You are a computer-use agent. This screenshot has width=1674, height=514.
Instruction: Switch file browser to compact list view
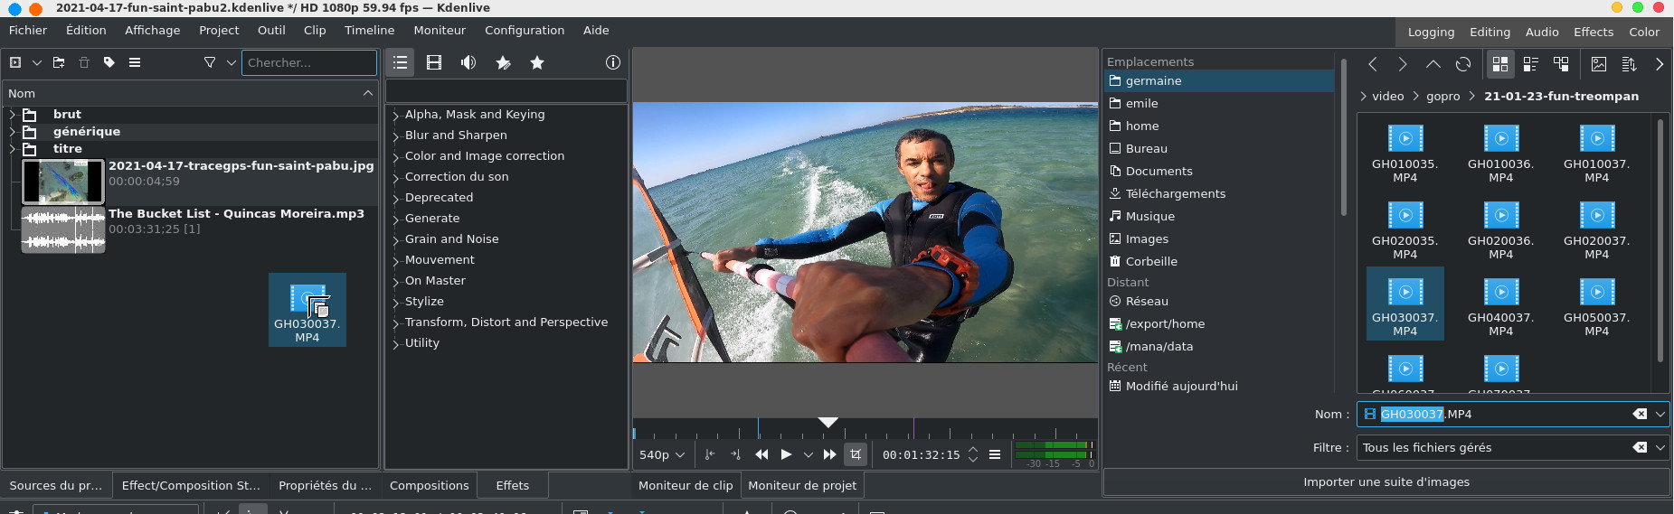coord(1531,64)
